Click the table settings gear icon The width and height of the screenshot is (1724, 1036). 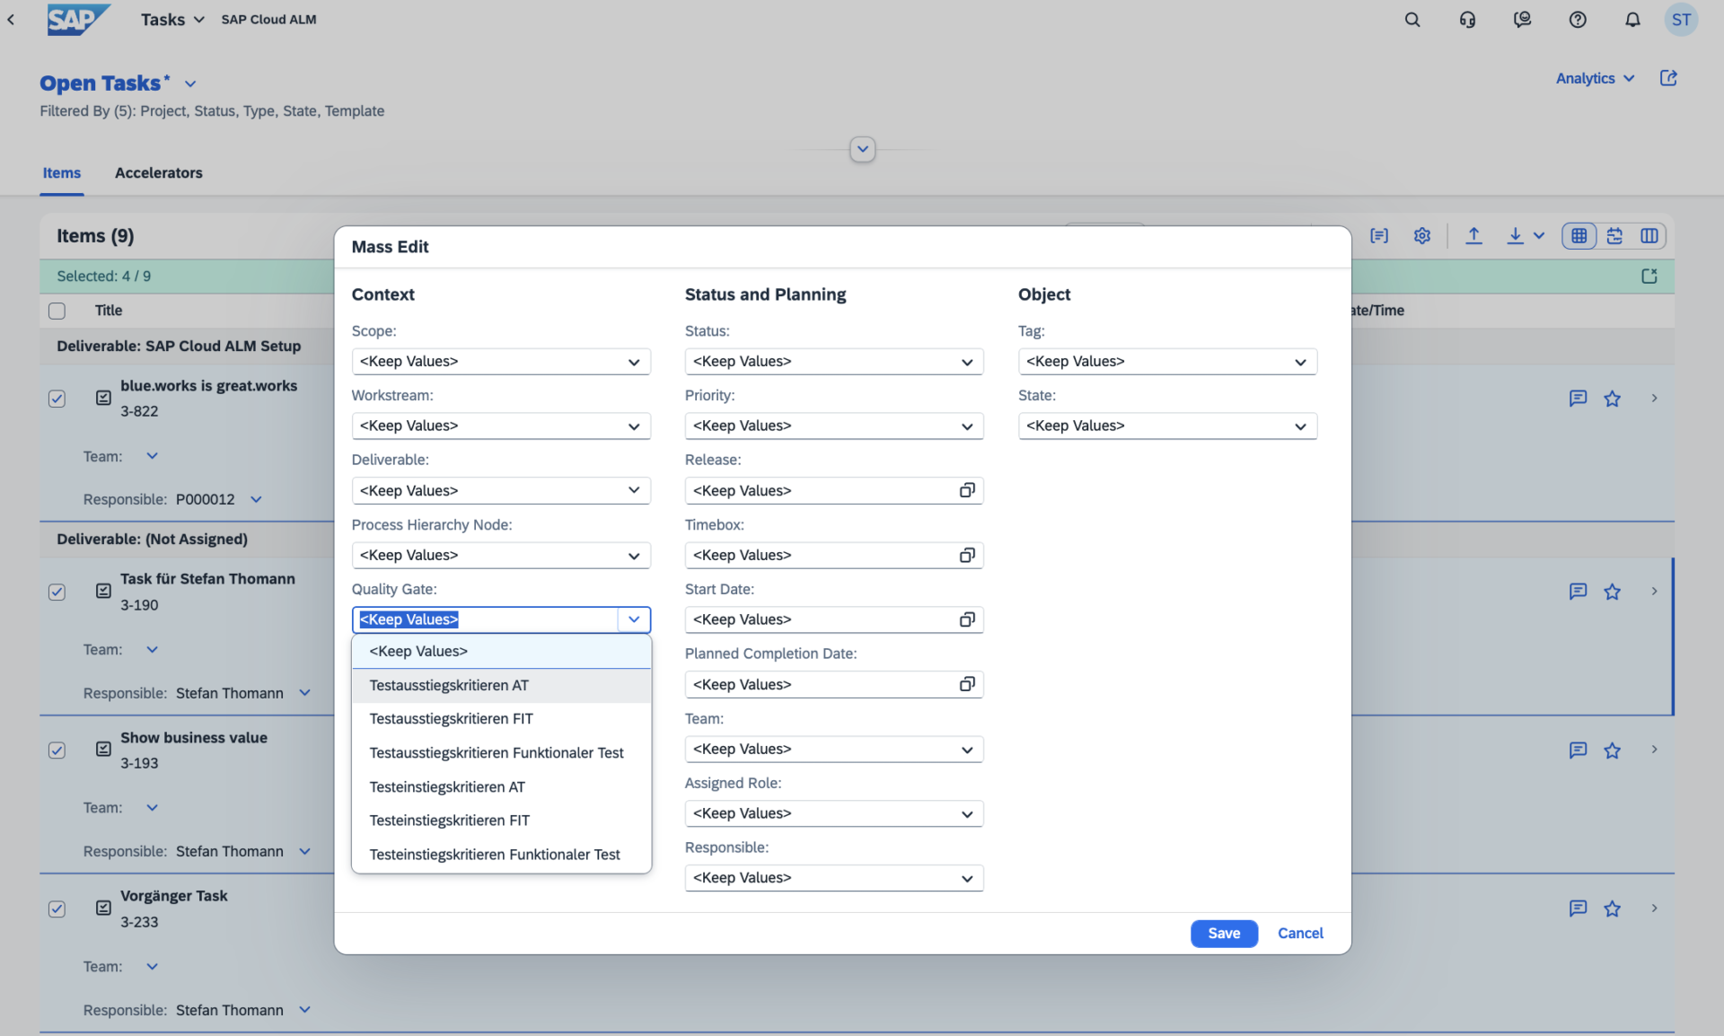(1421, 236)
